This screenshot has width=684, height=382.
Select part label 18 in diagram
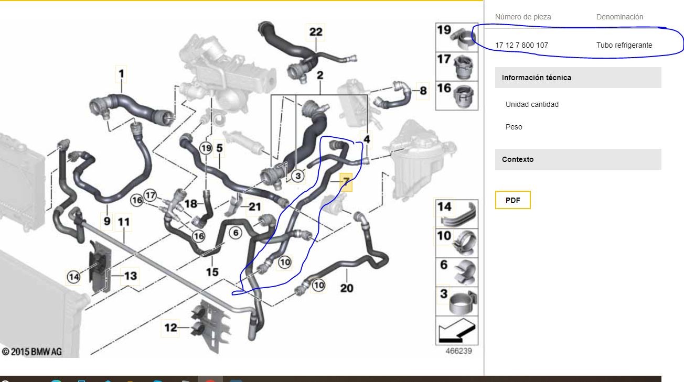click(x=191, y=203)
